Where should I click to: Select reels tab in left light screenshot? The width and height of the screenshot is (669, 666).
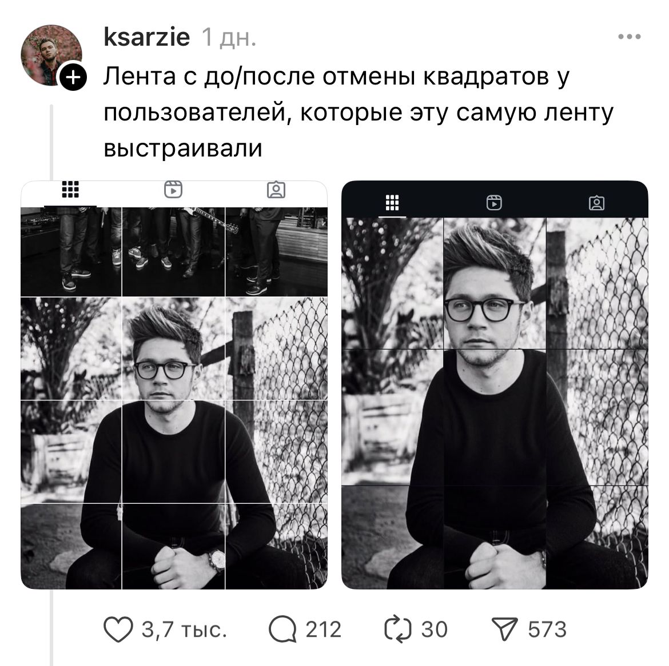(x=173, y=190)
